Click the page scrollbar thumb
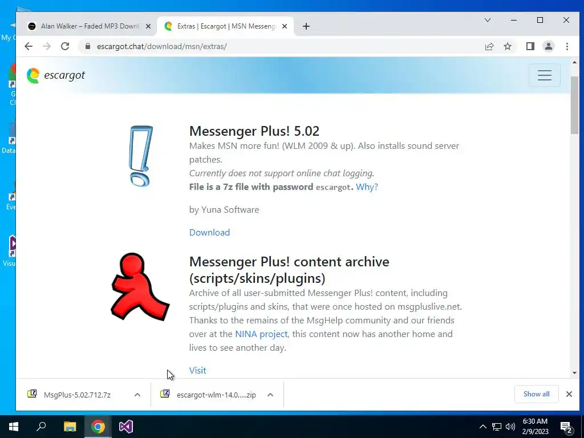584x438 pixels. coord(574,105)
